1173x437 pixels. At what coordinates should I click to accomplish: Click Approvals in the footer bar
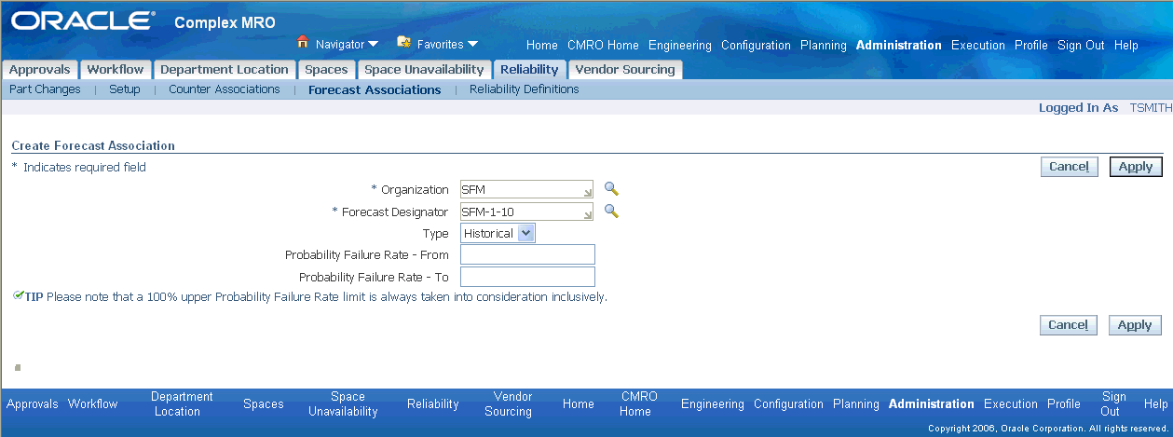(x=33, y=404)
